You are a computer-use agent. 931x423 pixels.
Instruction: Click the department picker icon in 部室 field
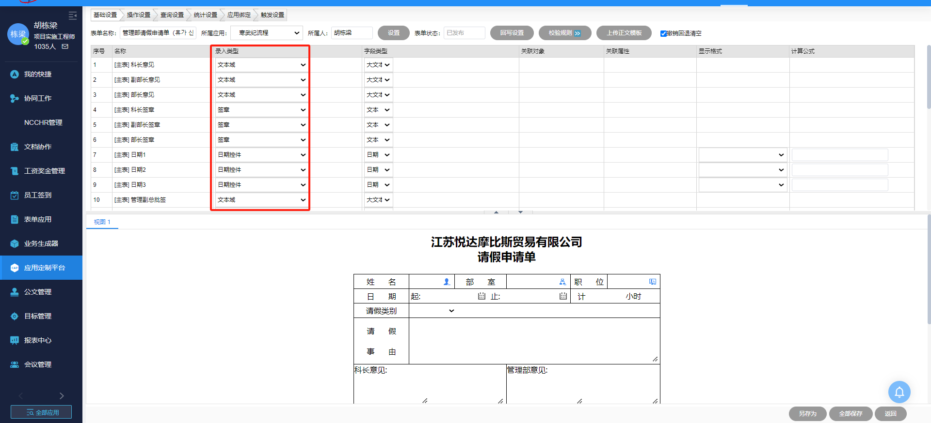pyautogui.click(x=562, y=282)
